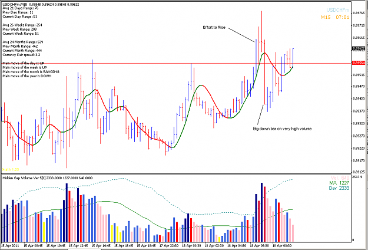Click the 2517.9 volume scale label
The width and height of the screenshot is (368, 250).
pos(357,177)
